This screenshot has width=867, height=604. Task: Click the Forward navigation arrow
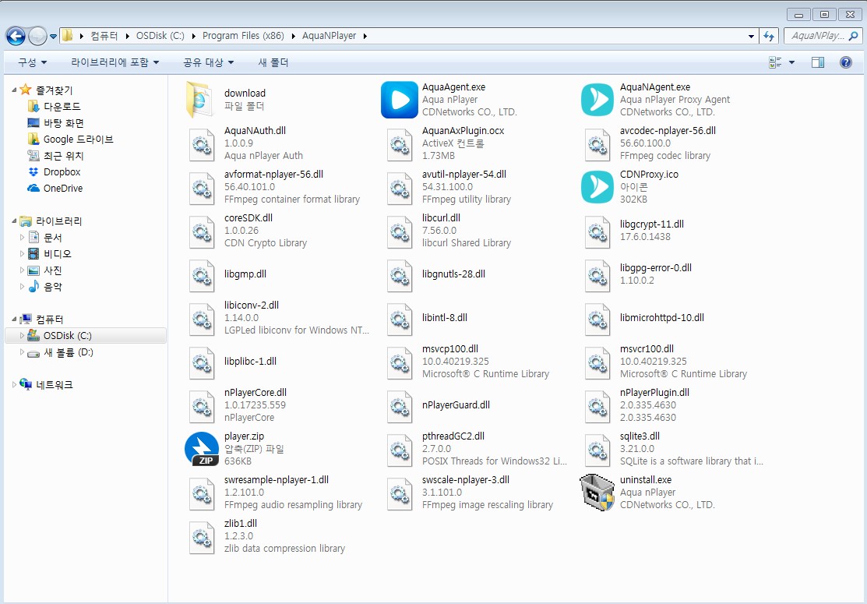pos(37,37)
